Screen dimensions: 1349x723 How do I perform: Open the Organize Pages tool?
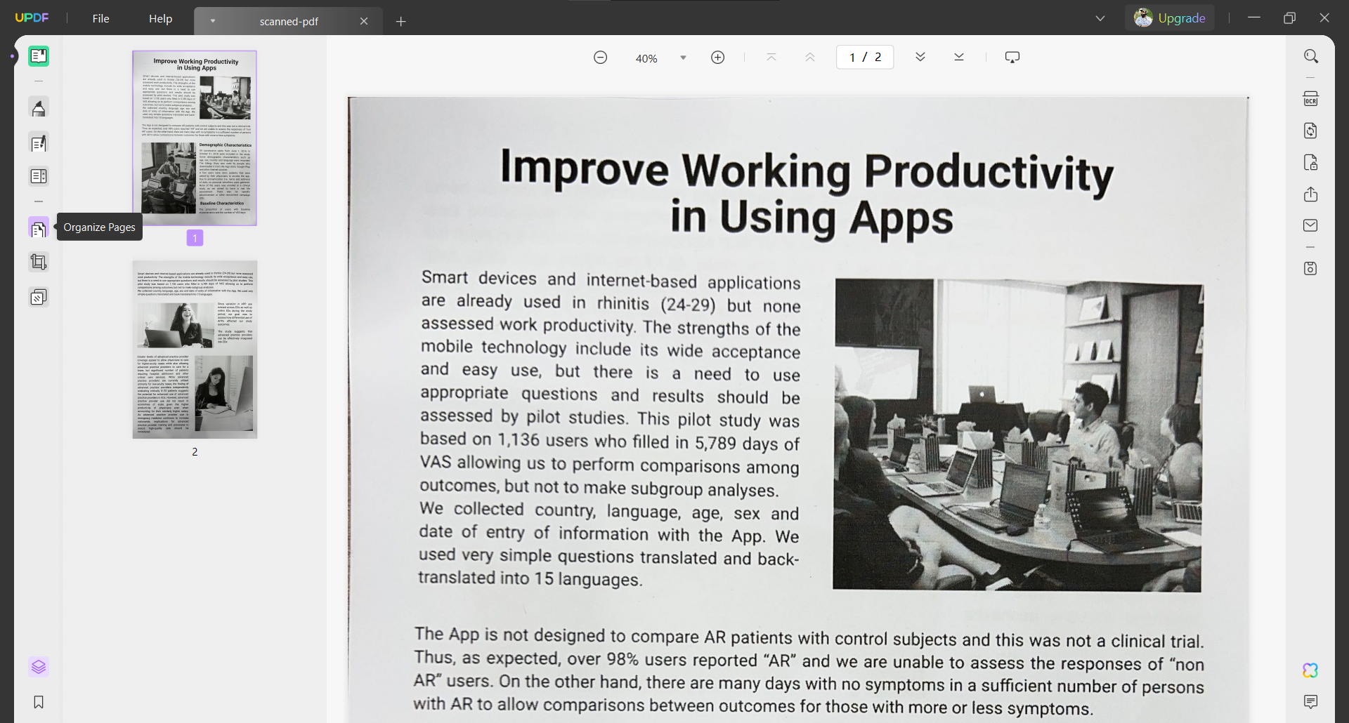pyautogui.click(x=39, y=227)
